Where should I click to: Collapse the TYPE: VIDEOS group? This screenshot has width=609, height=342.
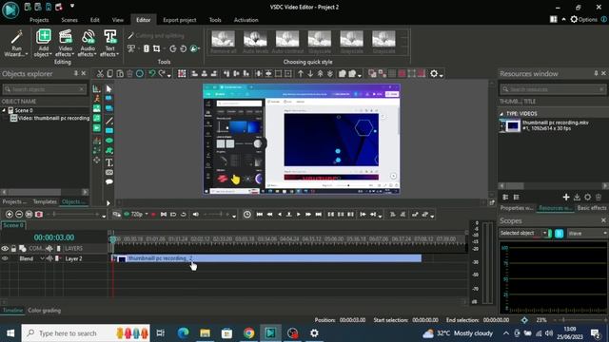[x=501, y=114]
